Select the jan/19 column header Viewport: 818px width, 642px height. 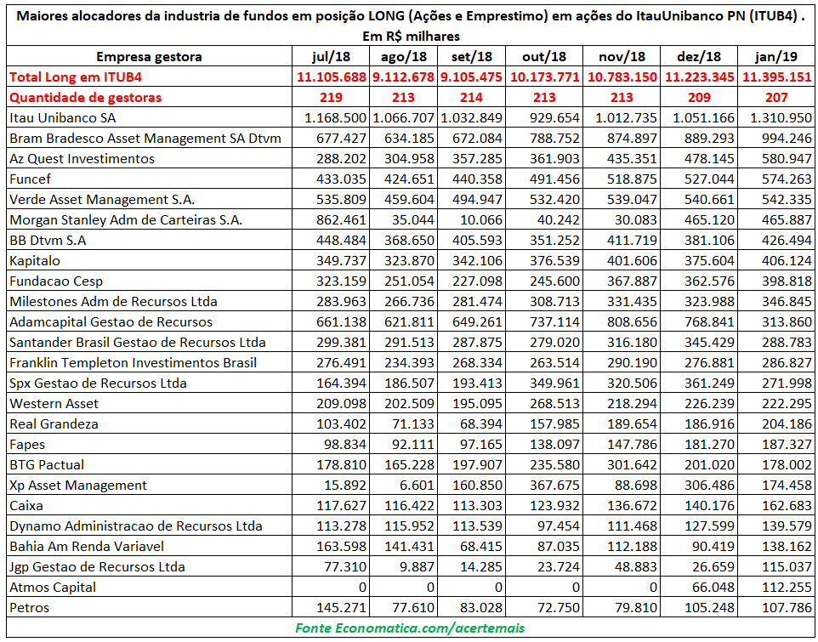pyautogui.click(x=777, y=56)
